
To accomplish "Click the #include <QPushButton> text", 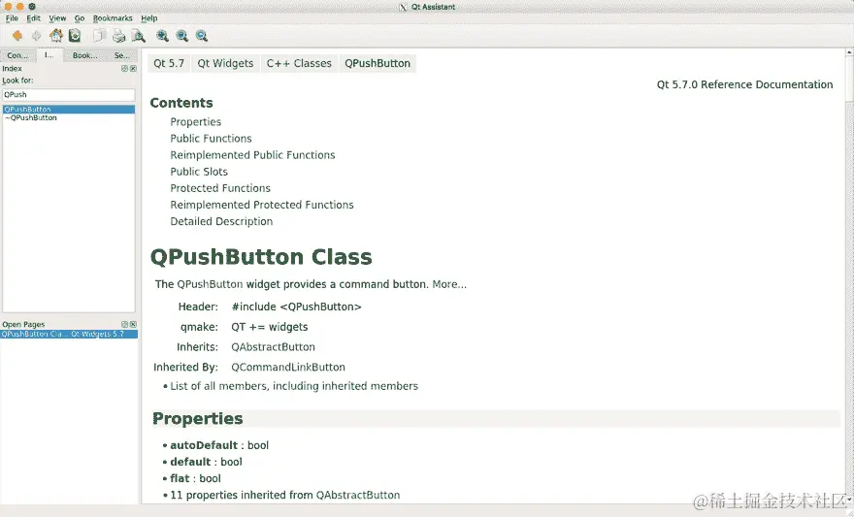I will [x=296, y=307].
